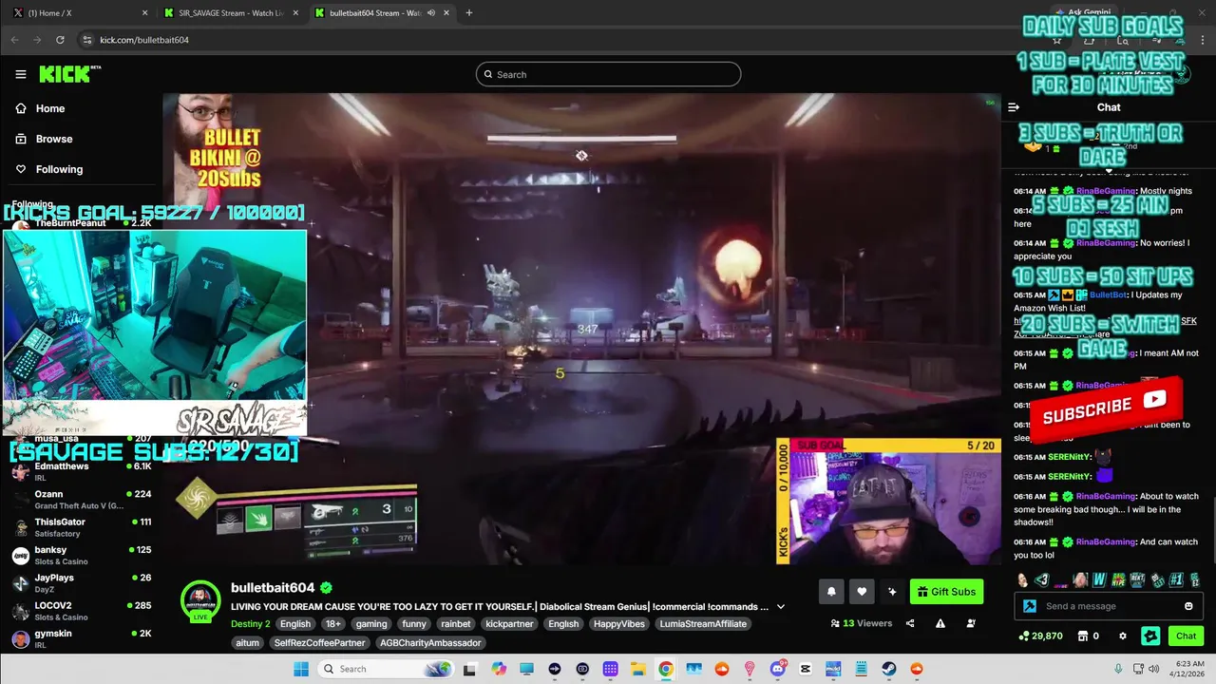The width and height of the screenshot is (1216, 684).
Task: Open the 13 Viewers list
Action: pos(862,623)
